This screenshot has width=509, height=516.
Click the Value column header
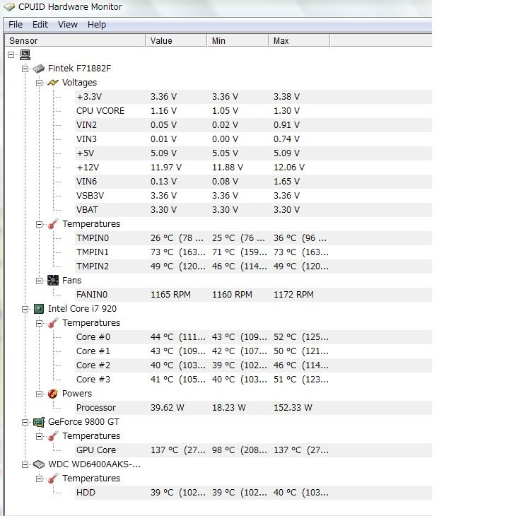176,41
